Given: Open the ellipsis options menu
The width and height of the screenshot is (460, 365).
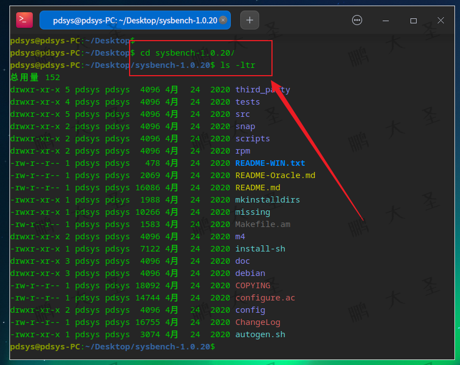Looking at the screenshot, I should 357,19.
